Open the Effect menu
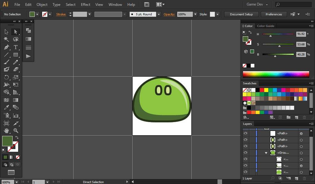Viewport: 315px width, 184px height. point(86,5)
